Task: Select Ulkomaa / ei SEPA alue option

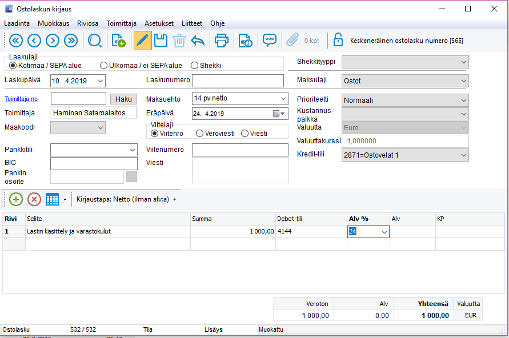Action: point(104,65)
